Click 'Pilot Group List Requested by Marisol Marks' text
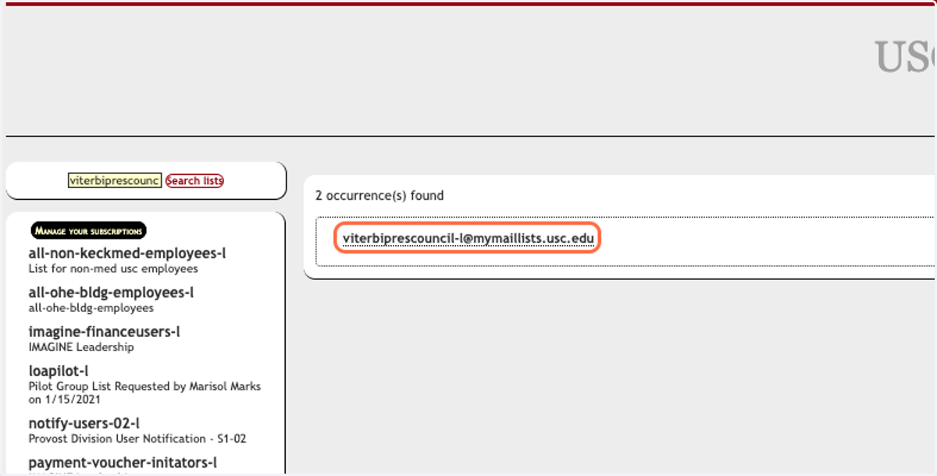Viewport: 937px width, 476px height. pos(144,386)
